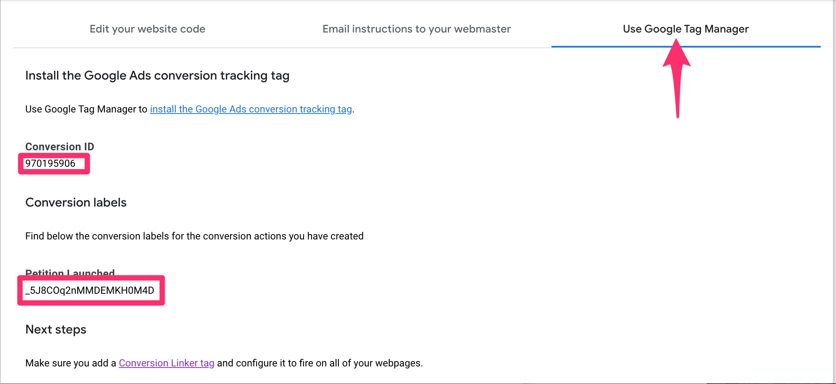Open install the Google Ads conversion tracking tag link

251,109
